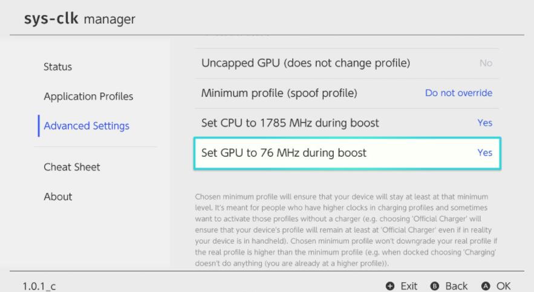Open the Cheat Sheet page

72,167
